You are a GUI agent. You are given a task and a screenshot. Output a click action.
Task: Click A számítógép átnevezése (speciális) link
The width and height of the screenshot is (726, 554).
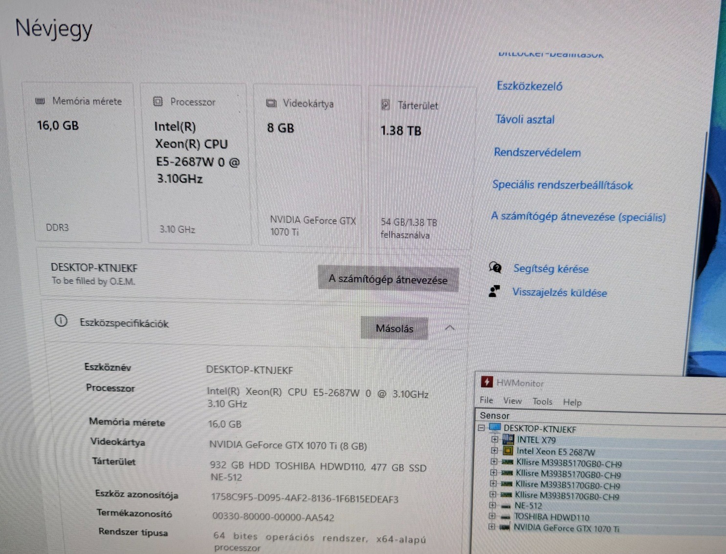(578, 217)
